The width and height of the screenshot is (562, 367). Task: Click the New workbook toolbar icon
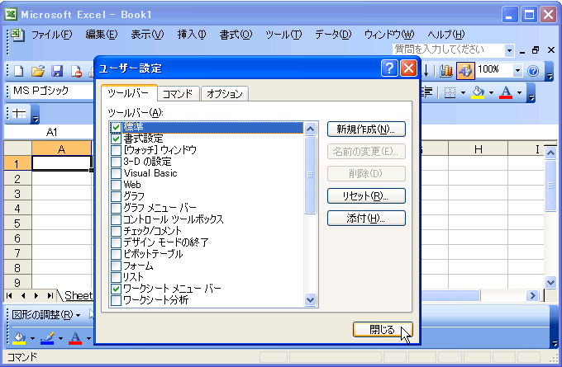coord(19,71)
